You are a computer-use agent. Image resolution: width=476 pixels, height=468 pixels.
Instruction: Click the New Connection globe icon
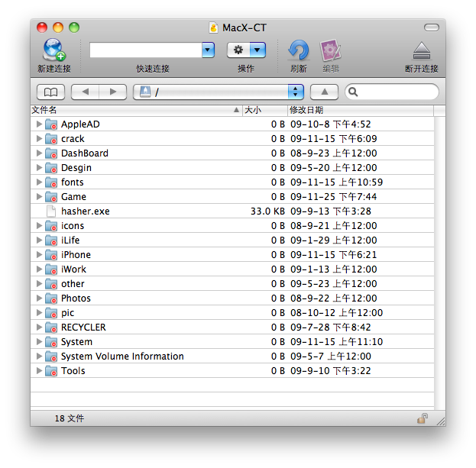click(54, 50)
